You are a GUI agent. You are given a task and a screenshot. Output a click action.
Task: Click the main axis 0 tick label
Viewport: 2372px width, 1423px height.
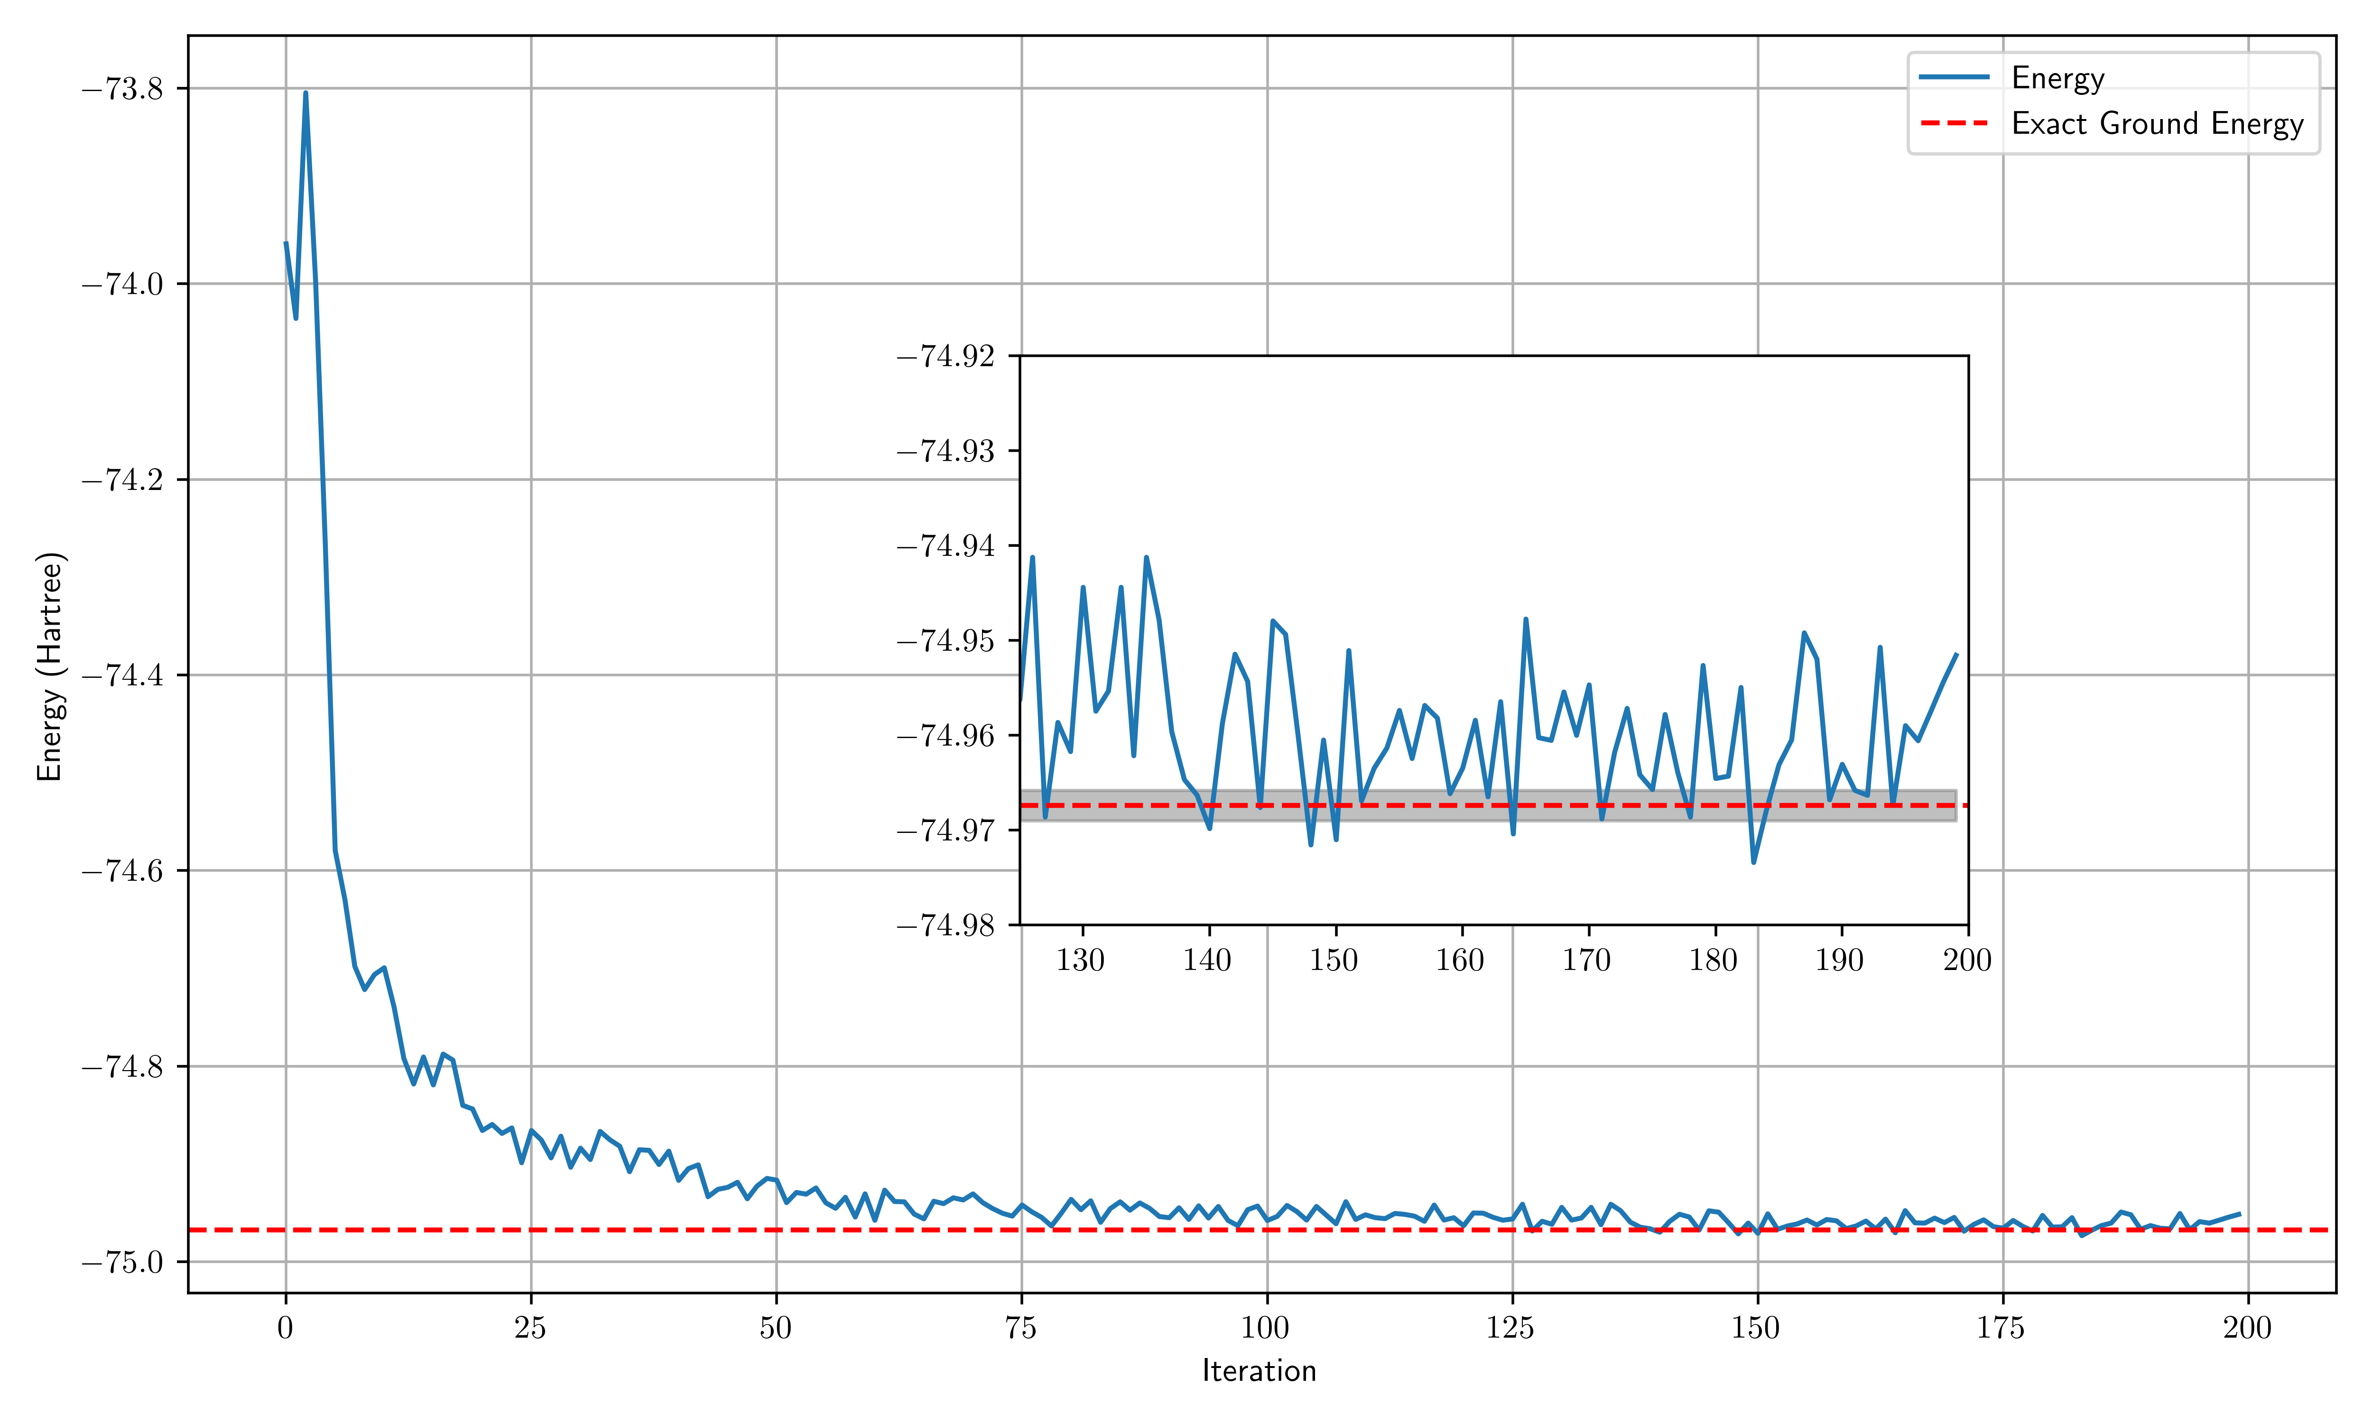(x=285, y=1328)
